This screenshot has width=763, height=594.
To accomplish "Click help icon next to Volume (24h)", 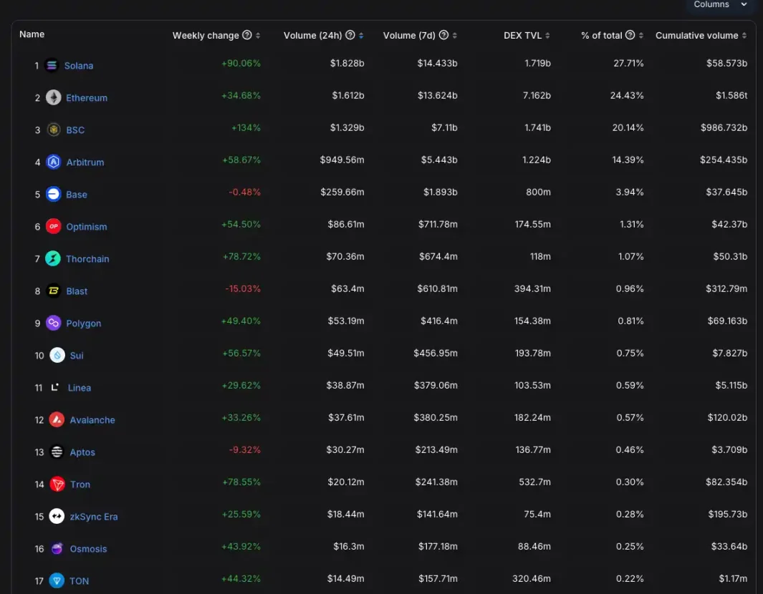I will 350,35.
